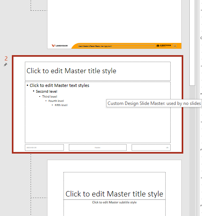
Task: Click the footer text placeholder in the orange bar
Action: [x=116, y=46]
